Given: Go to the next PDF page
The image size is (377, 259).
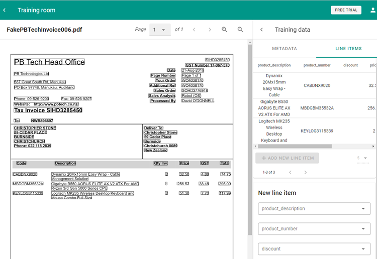Looking at the screenshot, I should 210,30.
